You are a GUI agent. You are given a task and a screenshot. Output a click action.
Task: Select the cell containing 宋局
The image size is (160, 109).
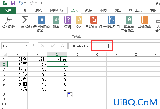(x=18, y=89)
